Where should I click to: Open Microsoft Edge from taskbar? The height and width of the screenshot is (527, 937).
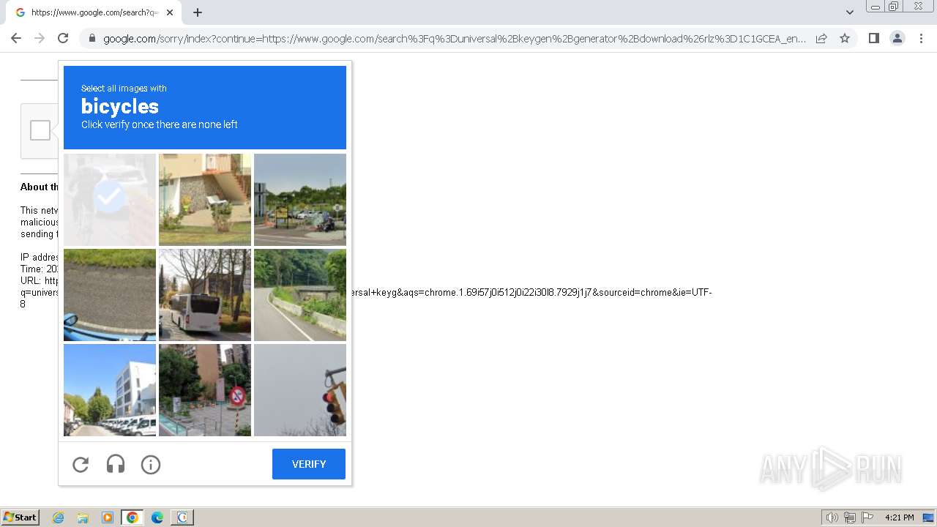click(157, 517)
